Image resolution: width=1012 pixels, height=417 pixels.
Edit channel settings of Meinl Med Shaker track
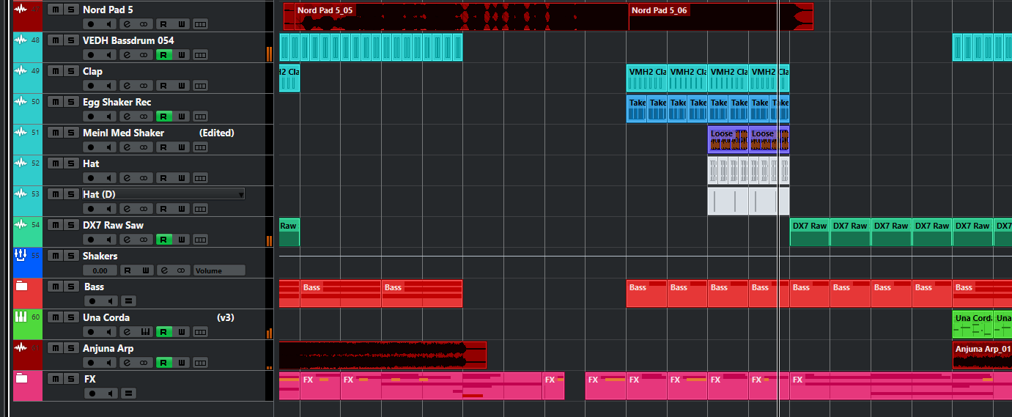[x=127, y=147]
